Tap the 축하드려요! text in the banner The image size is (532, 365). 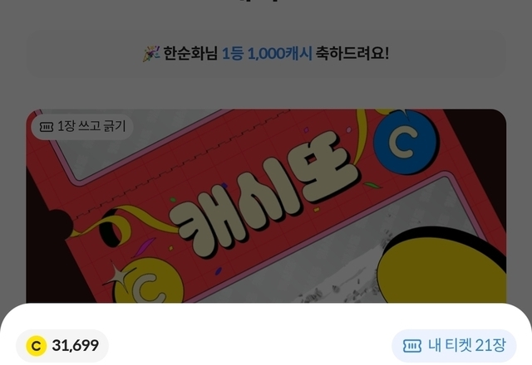point(352,53)
